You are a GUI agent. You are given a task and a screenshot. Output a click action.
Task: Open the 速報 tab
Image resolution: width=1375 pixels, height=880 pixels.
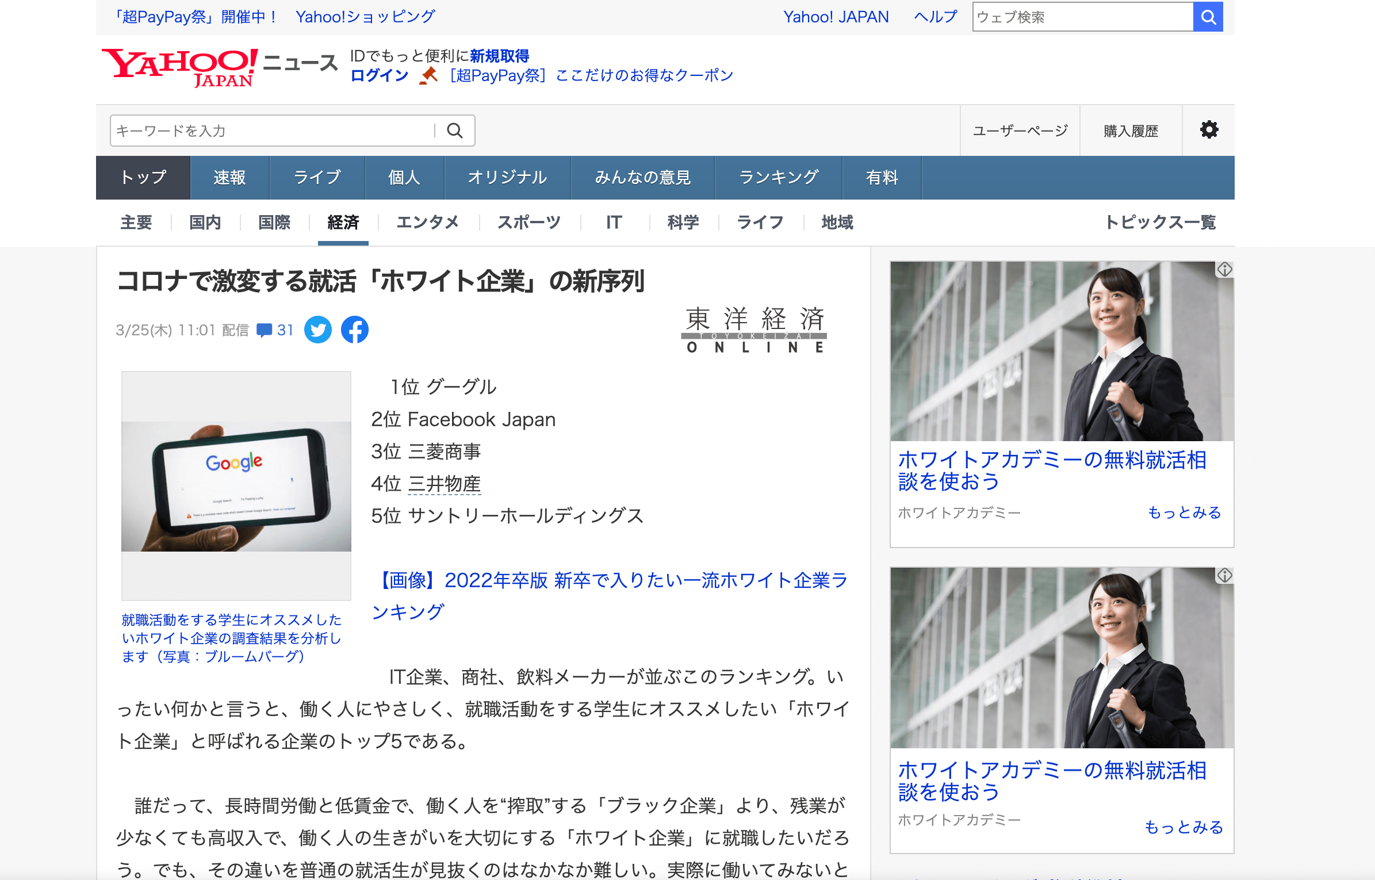pyautogui.click(x=230, y=178)
